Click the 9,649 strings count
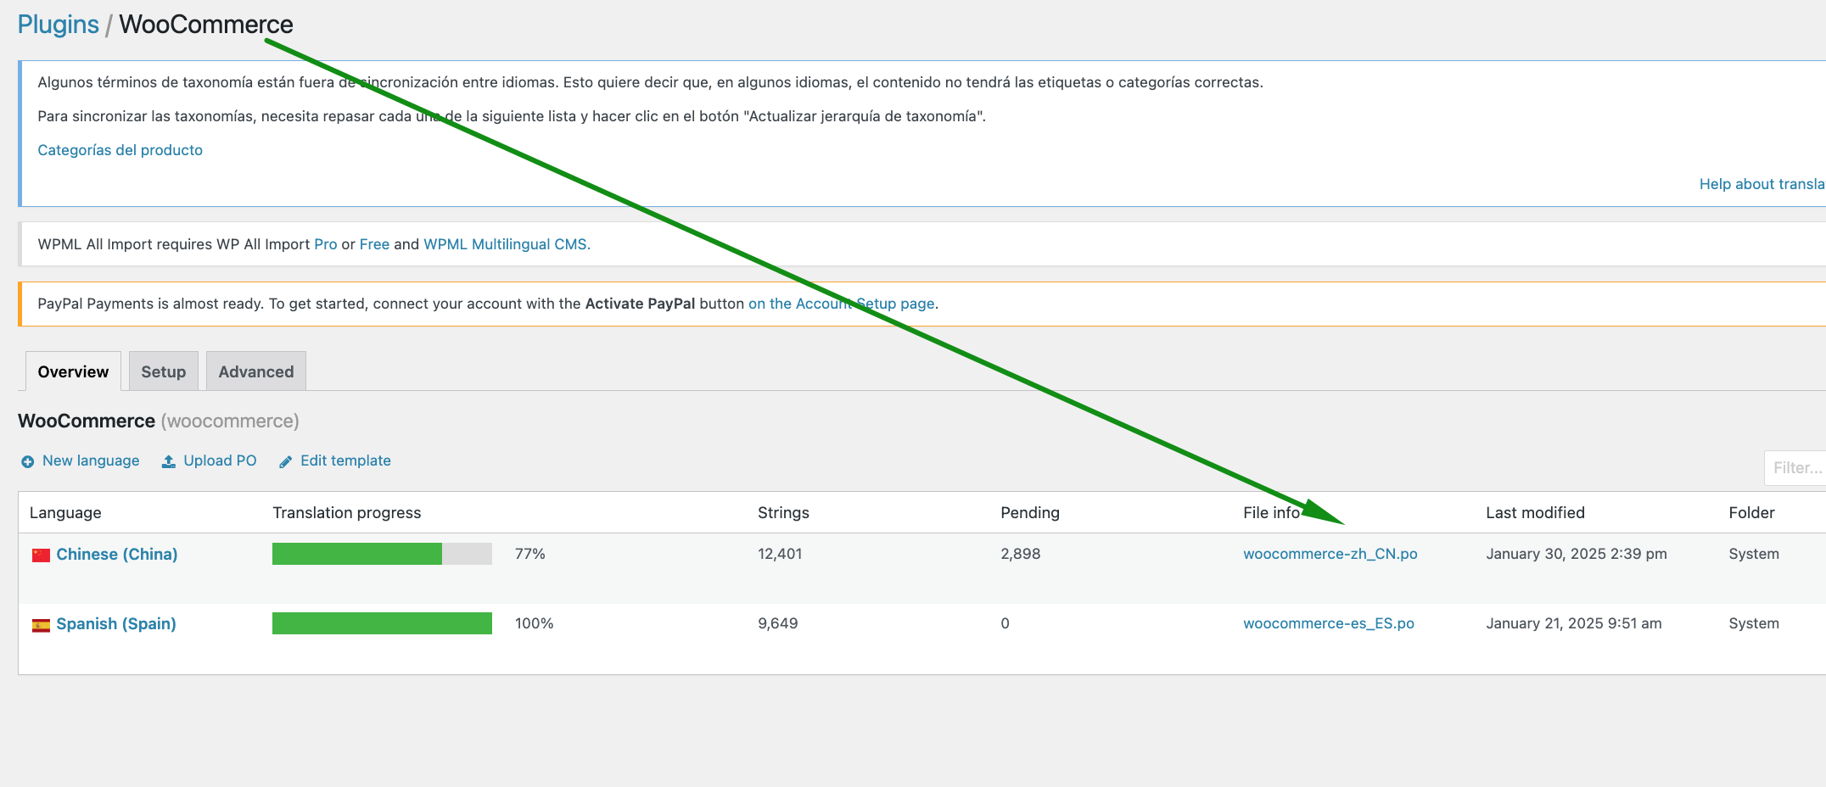This screenshot has width=1826, height=787. coord(777,623)
